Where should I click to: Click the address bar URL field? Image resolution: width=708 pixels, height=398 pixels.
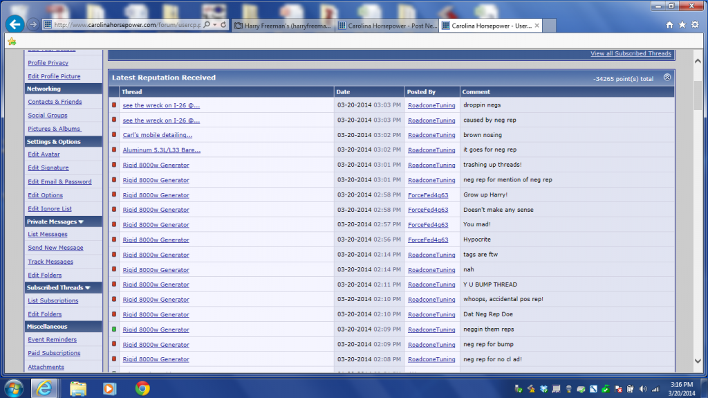click(127, 25)
